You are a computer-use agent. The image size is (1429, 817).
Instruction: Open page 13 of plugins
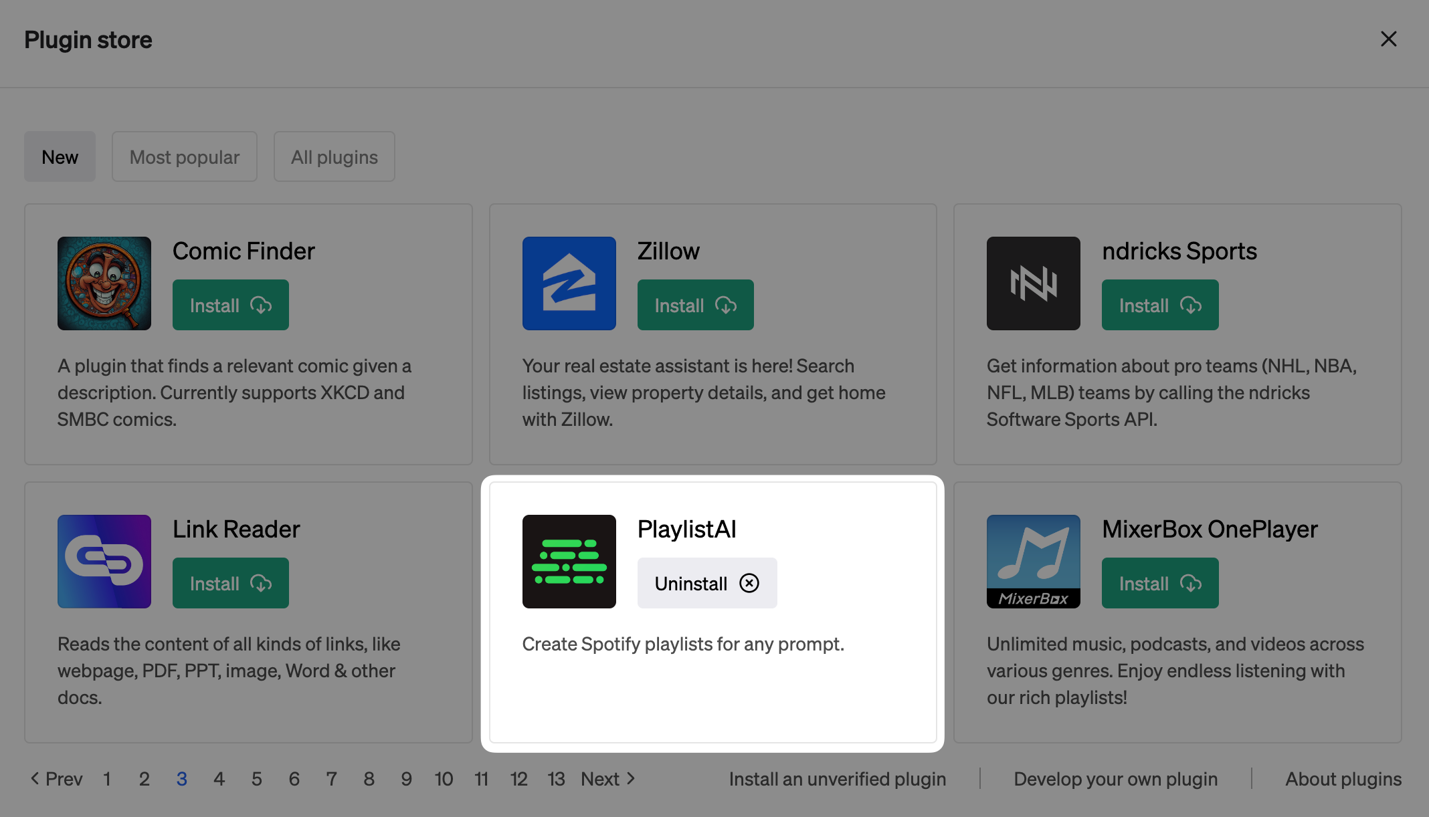[x=557, y=779]
